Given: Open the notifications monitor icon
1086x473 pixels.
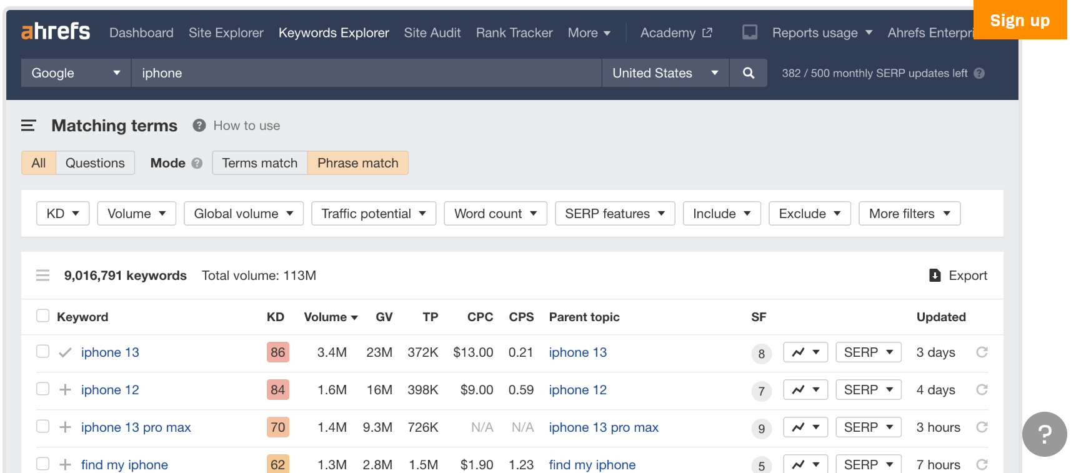Looking at the screenshot, I should coord(750,32).
